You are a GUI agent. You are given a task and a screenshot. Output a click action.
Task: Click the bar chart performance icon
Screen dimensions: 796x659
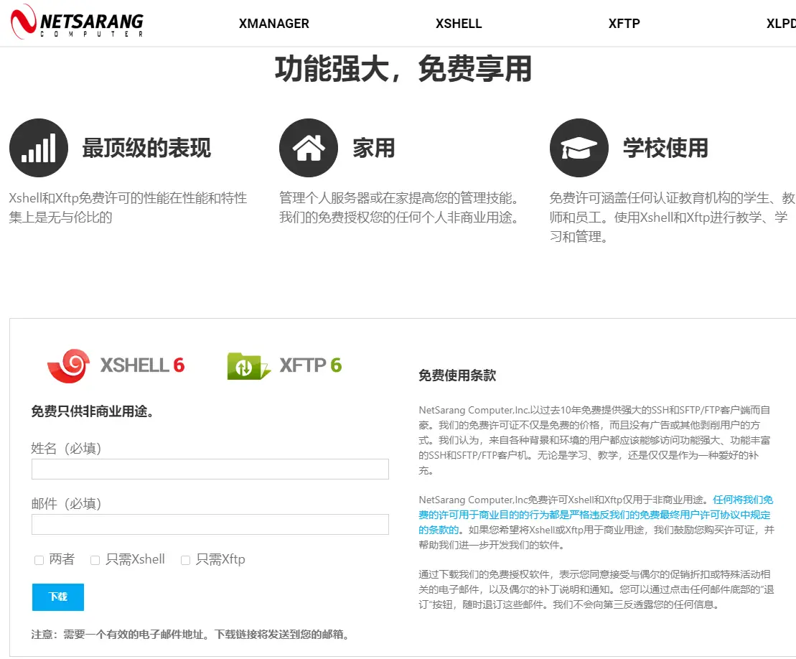point(39,148)
